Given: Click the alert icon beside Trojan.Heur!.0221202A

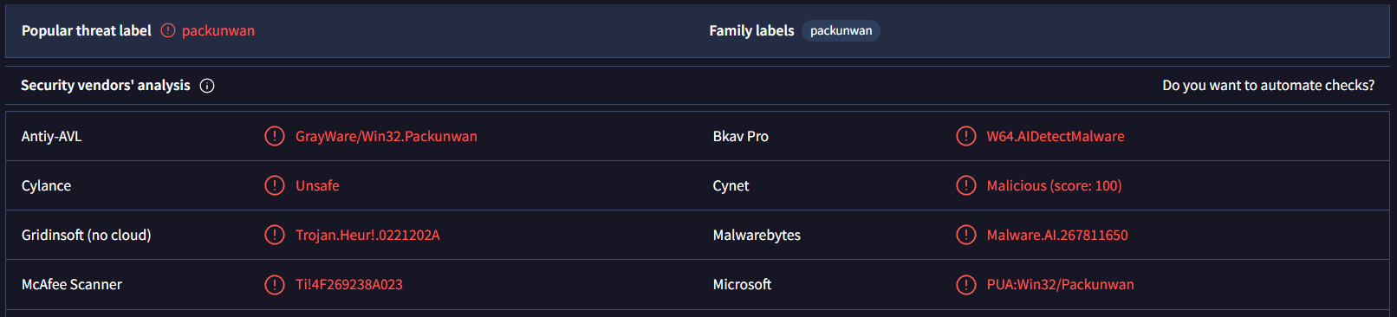Looking at the screenshot, I should [x=275, y=235].
